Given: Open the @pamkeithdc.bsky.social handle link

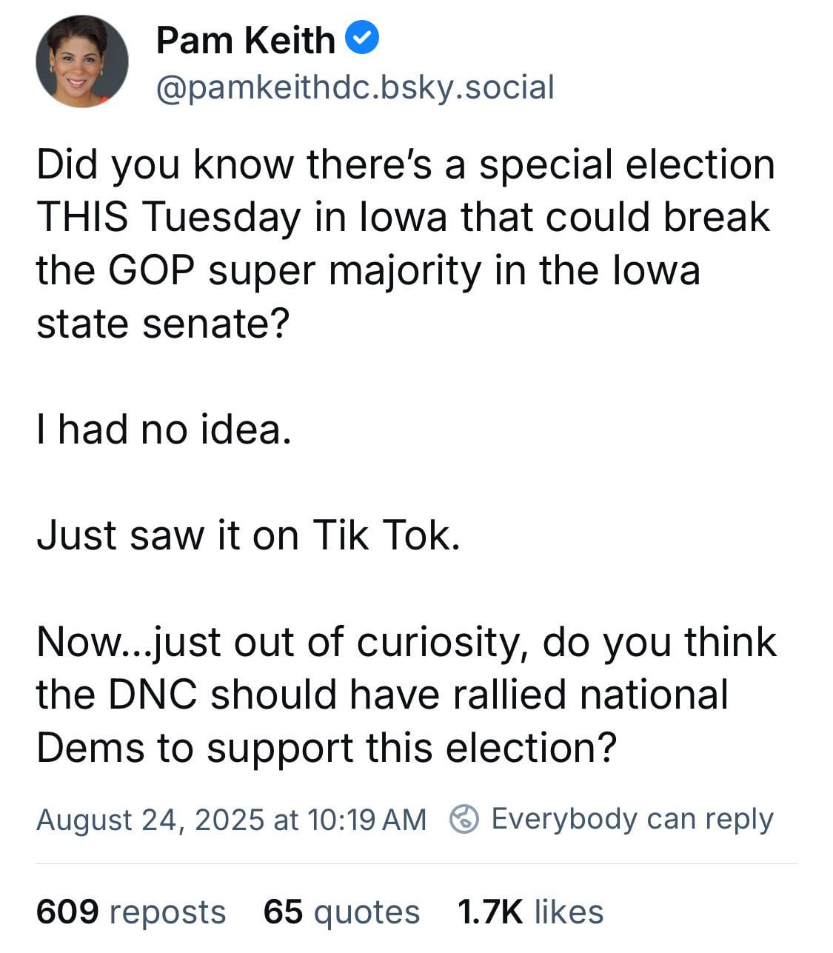Looking at the screenshot, I should click(355, 87).
